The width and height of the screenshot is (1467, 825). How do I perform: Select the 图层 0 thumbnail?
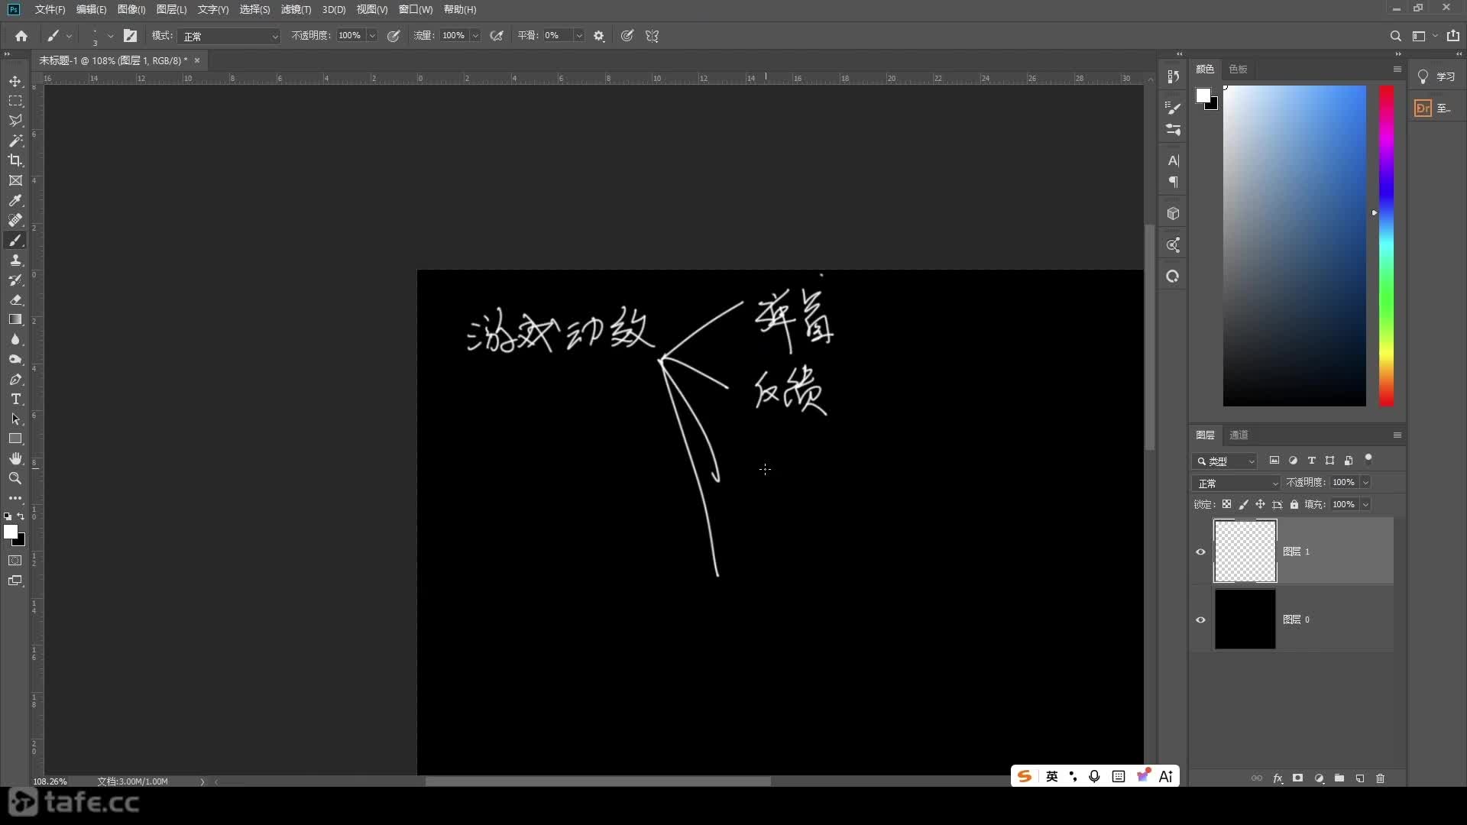click(1245, 620)
